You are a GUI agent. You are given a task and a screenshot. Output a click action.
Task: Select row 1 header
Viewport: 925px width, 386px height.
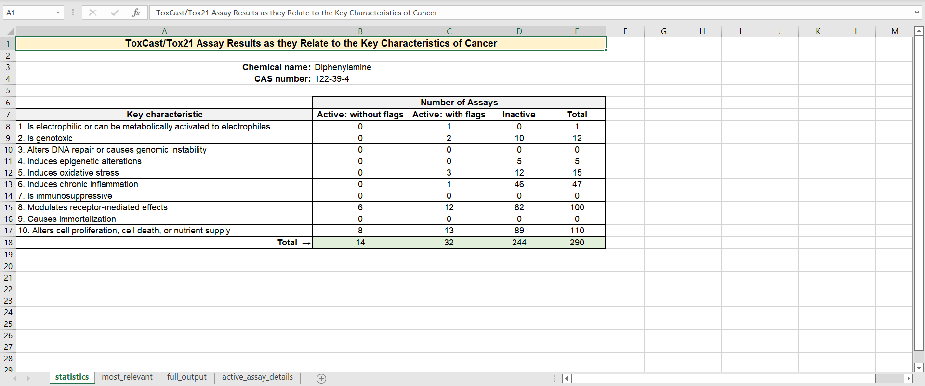(8, 43)
